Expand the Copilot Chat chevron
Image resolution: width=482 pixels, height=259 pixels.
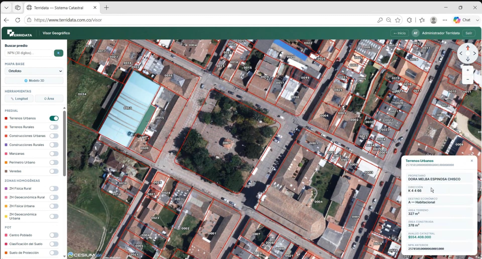[x=477, y=20]
